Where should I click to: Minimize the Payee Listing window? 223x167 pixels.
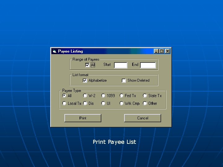tap(156, 51)
